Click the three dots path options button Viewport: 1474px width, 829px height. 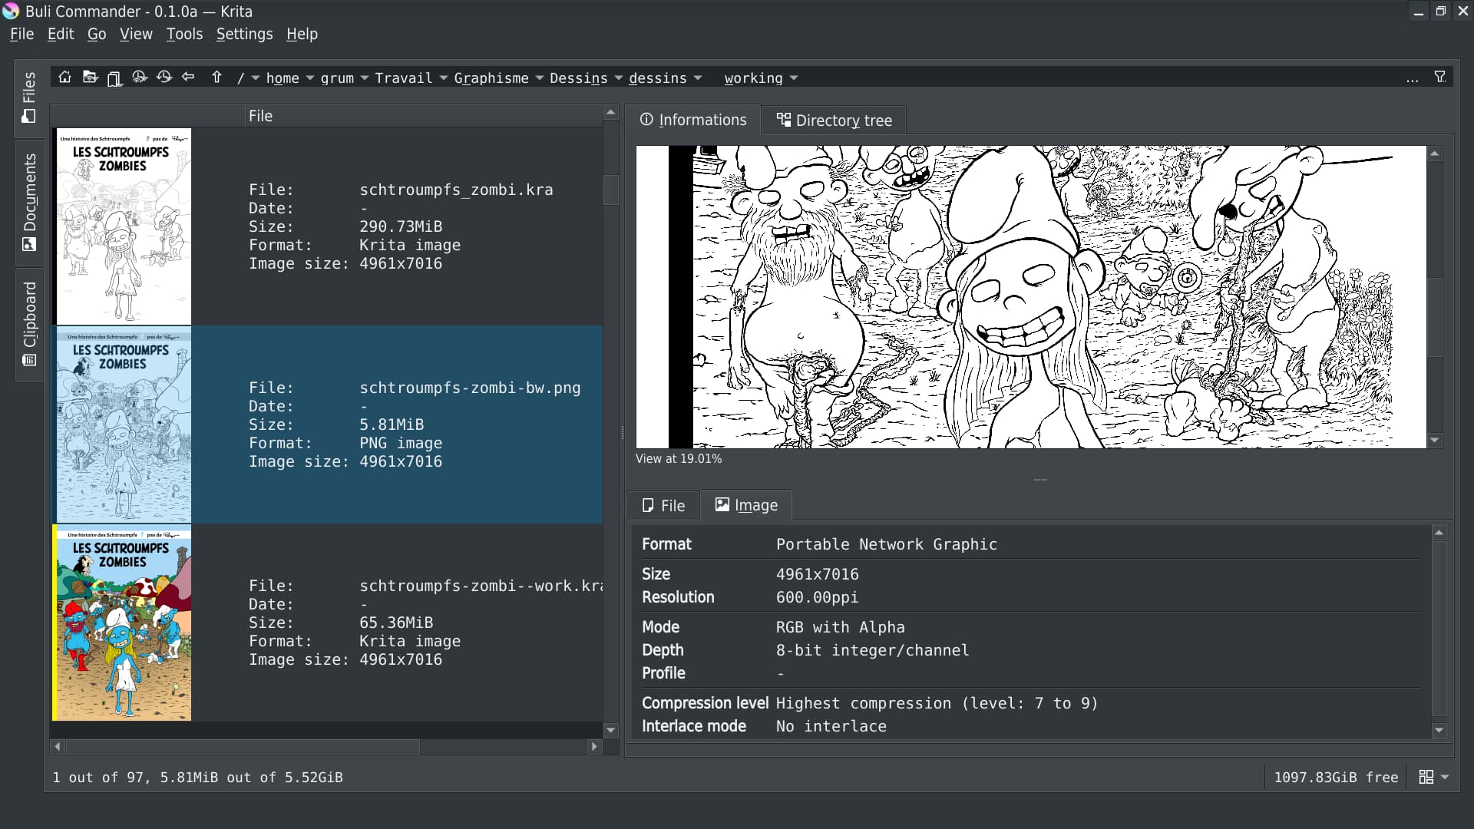coord(1412,79)
